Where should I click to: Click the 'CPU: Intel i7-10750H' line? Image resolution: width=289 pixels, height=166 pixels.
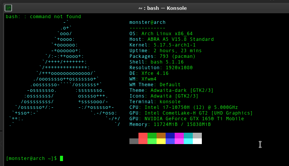(184, 107)
